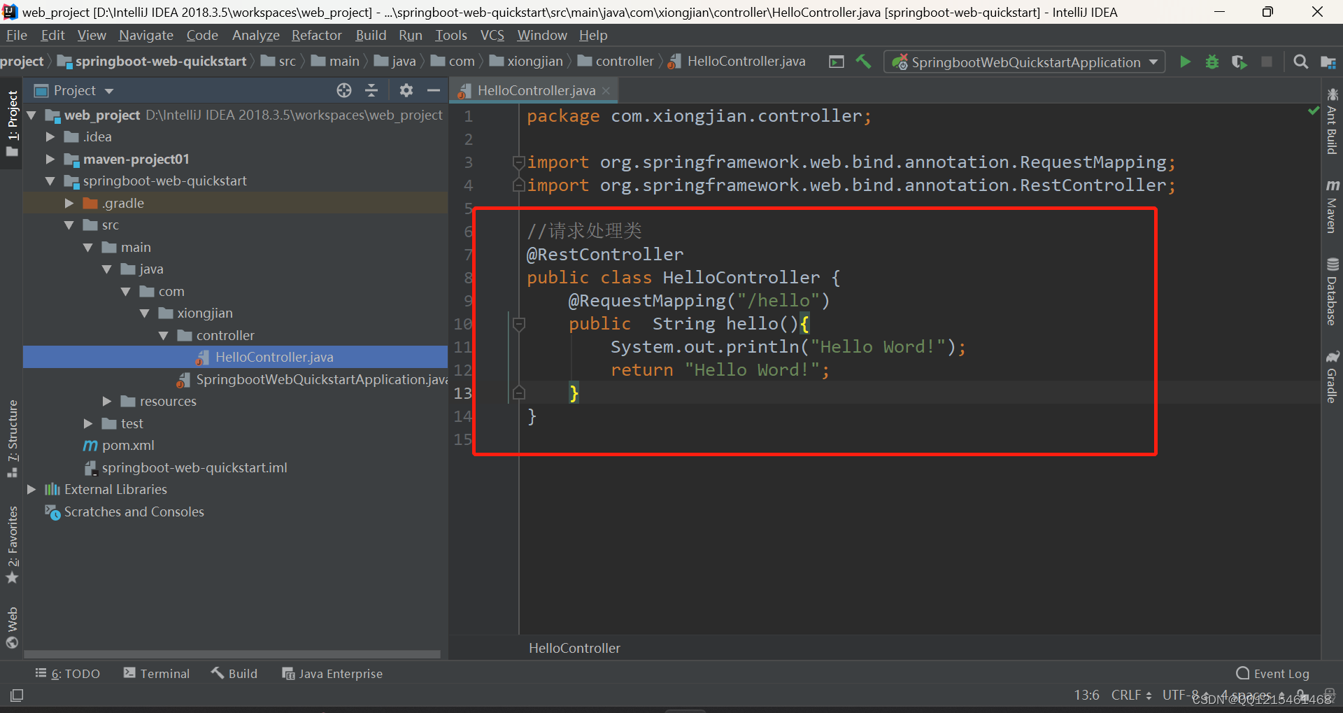Open the Analyze menu
Image resolution: width=1343 pixels, height=713 pixels.
256,35
